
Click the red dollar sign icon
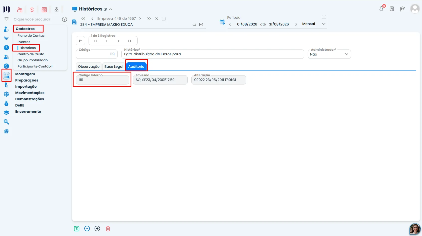[x=32, y=10]
